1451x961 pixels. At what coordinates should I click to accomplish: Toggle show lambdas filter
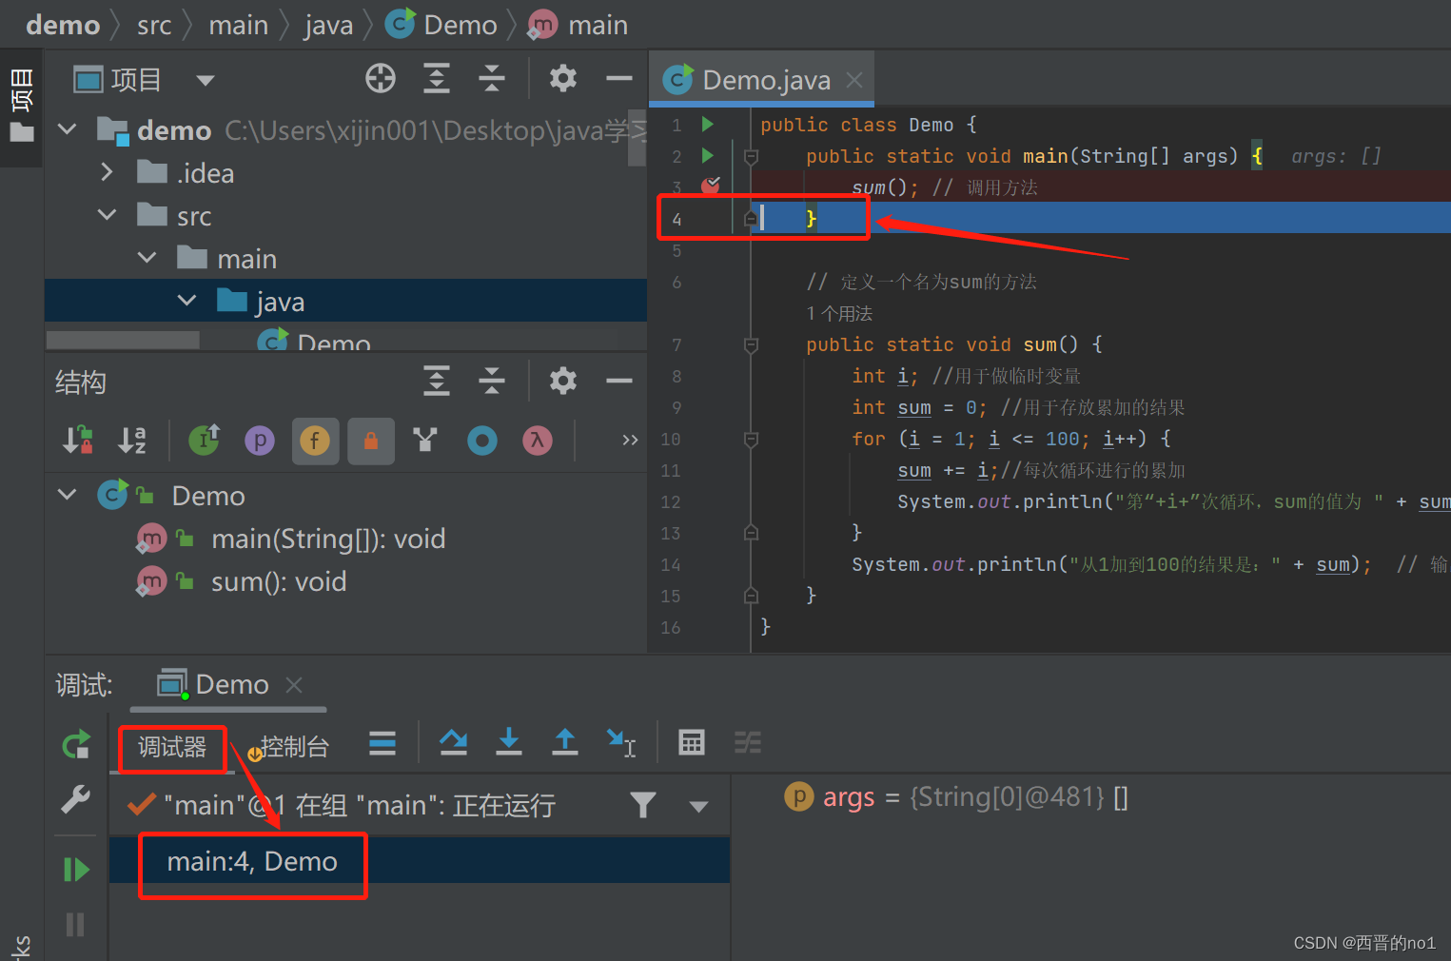pyautogui.click(x=538, y=441)
